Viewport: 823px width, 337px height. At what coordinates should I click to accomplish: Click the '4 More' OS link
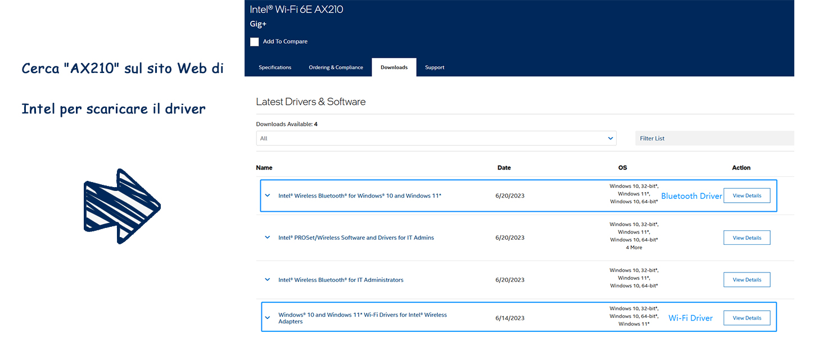pyautogui.click(x=634, y=248)
